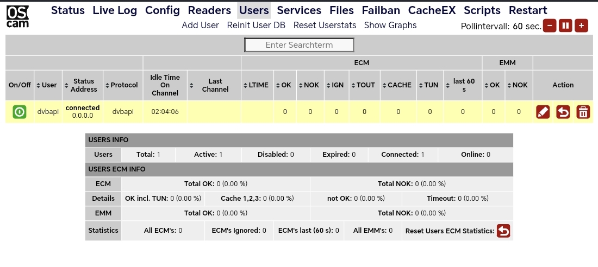Click the Pollintervall 60 sec. label

[501, 26]
